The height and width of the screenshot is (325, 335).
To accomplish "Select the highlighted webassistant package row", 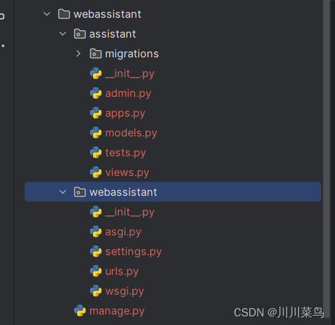I will pos(173,192).
